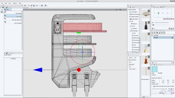Image resolution: width=175 pixels, height=98 pixels.
Task: Open the View menu
Action: point(10,3)
